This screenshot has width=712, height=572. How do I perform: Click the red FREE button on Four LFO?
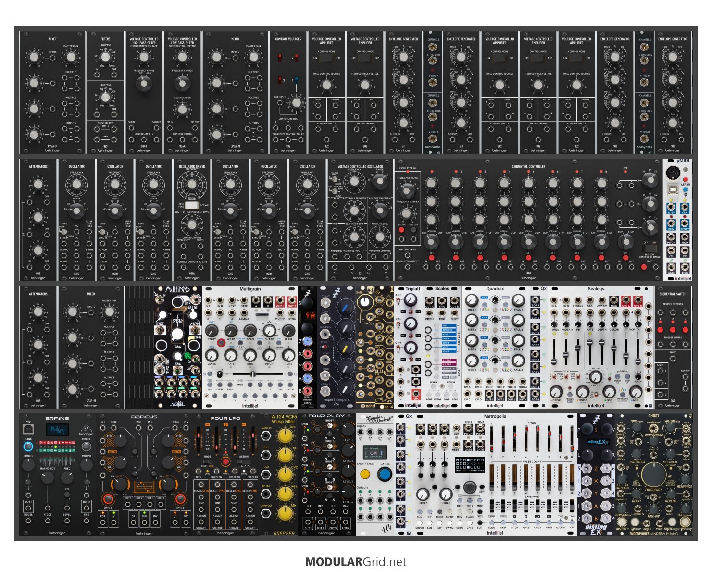(x=225, y=461)
